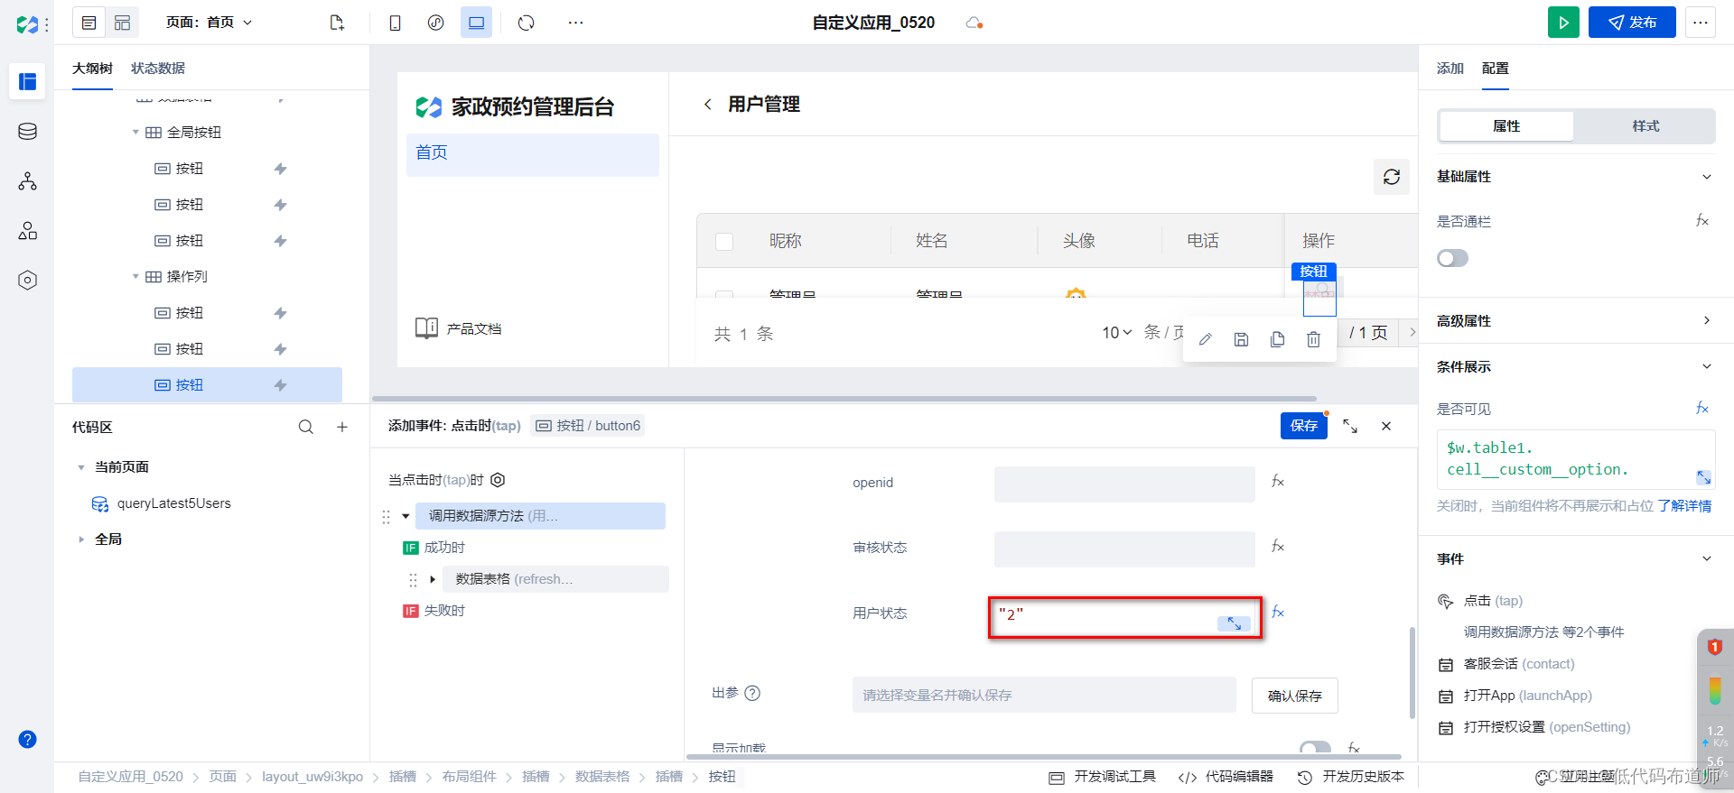Viewport: 1734px width, 793px height.
Task: Open 代码编辑器 in the bottom bar
Action: 1226,777
